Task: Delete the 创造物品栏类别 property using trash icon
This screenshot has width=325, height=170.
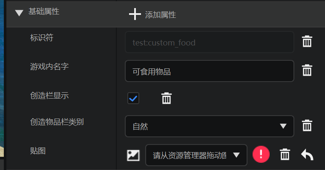Action: pyautogui.click(x=307, y=125)
